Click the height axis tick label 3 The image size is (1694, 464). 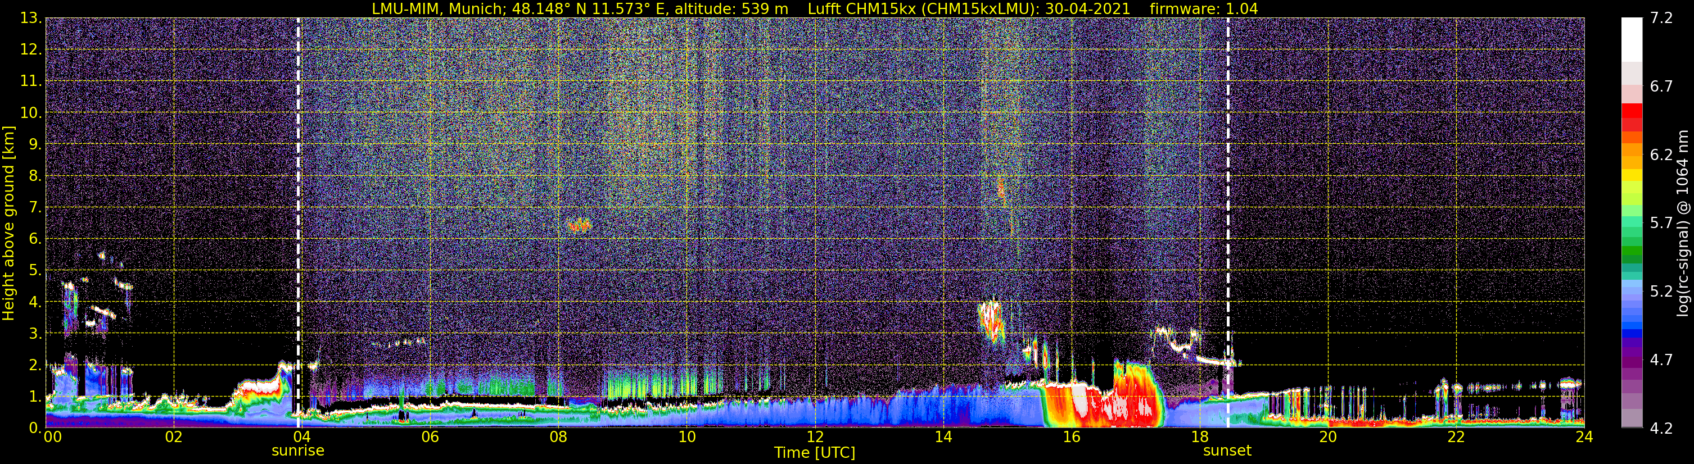[x=34, y=333]
